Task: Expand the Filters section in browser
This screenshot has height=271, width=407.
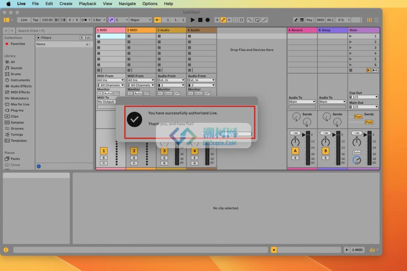Action: (38, 38)
